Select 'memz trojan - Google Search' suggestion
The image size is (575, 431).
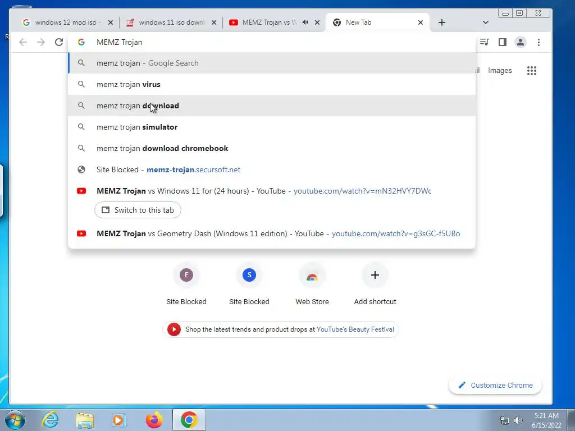[272, 63]
